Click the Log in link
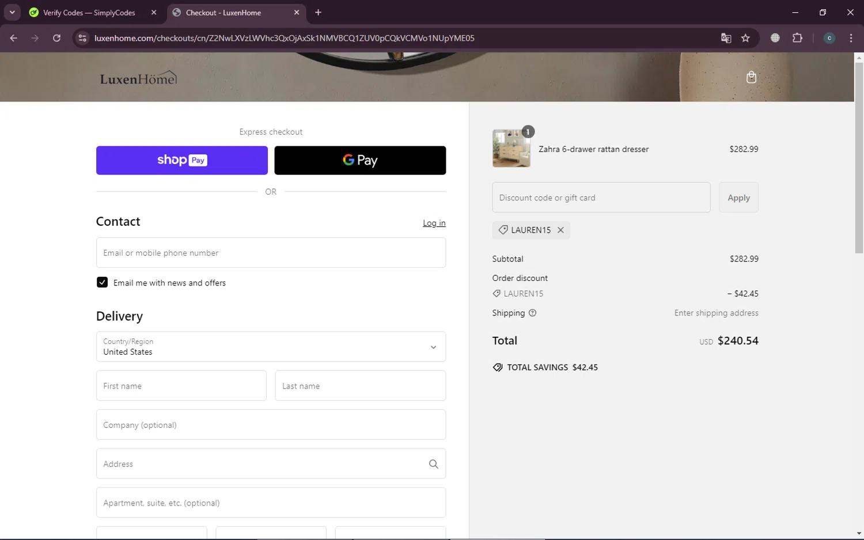 pos(434,223)
